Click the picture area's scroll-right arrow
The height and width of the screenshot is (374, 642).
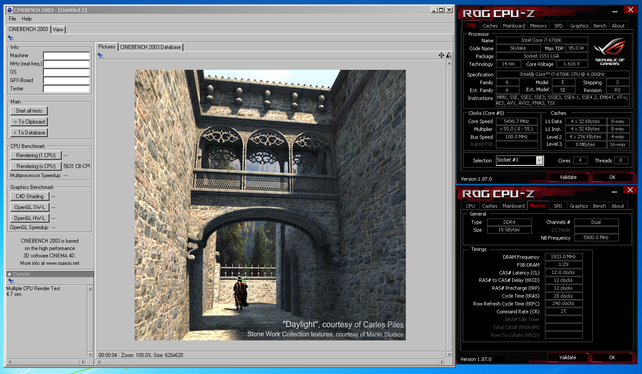(x=442, y=362)
